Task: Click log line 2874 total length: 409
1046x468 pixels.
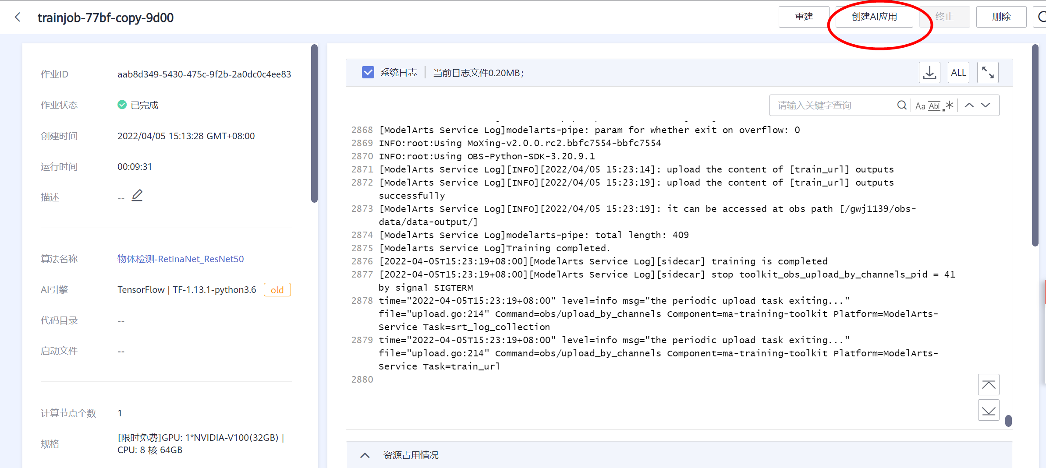Action: tap(534, 235)
